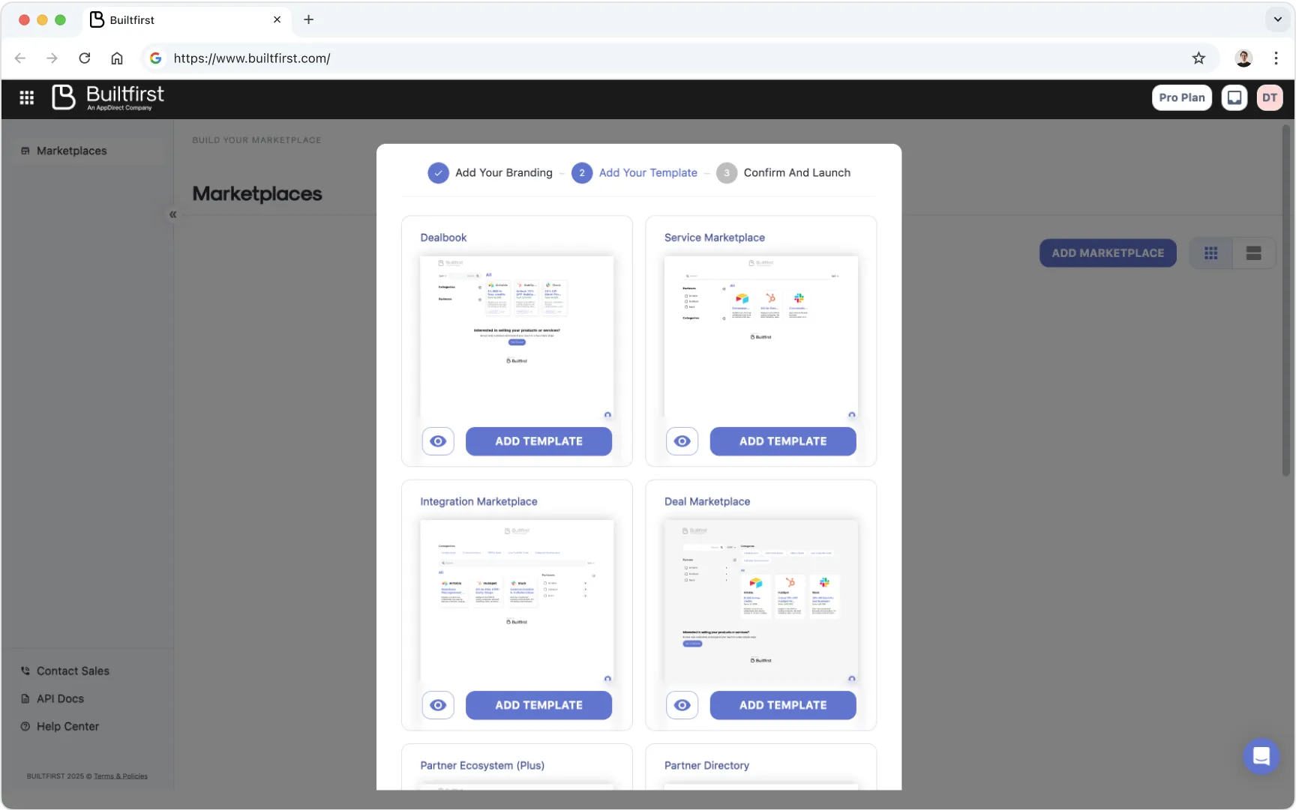The image size is (1296, 810).
Task: Click the Partner Ecosystem (Plus) title
Action: pos(482,765)
